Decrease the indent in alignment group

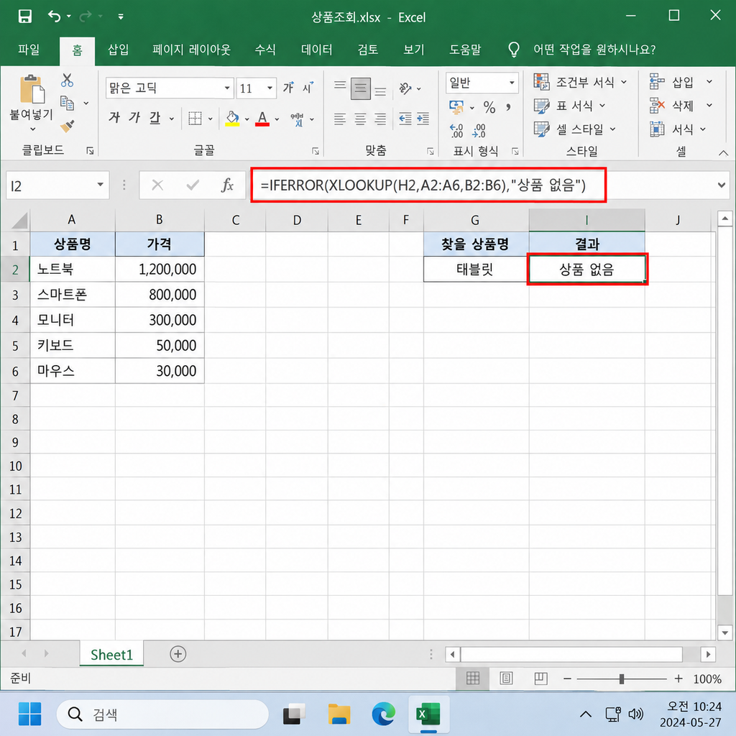pos(405,119)
